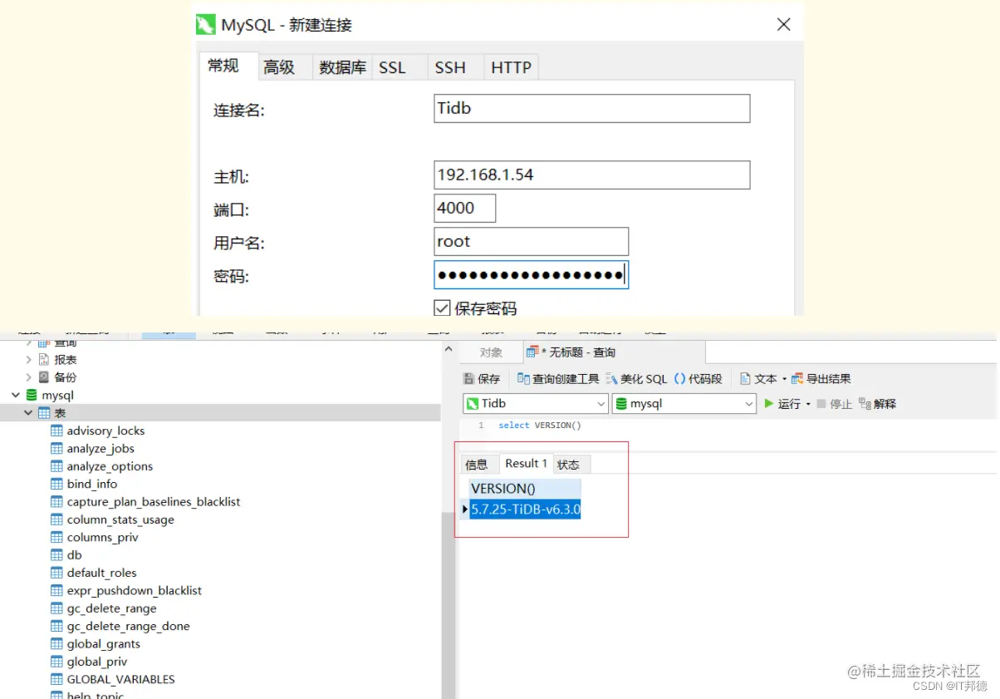Select the 5.7.25-TiDB-v6.3.0 result cell
This screenshot has height=699, width=1000.
click(x=525, y=509)
